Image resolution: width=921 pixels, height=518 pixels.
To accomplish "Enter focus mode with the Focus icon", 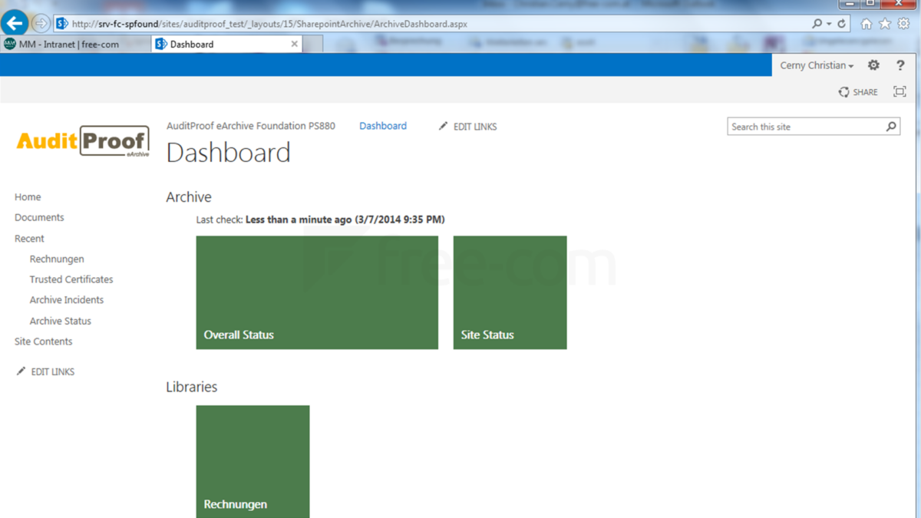I will [899, 91].
